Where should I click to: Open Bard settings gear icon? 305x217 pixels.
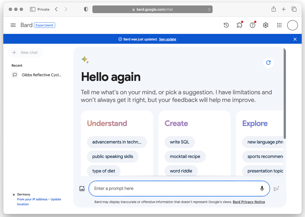coord(266,25)
